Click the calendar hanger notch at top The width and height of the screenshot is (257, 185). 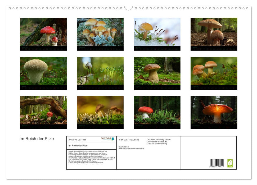[x=128, y=8]
